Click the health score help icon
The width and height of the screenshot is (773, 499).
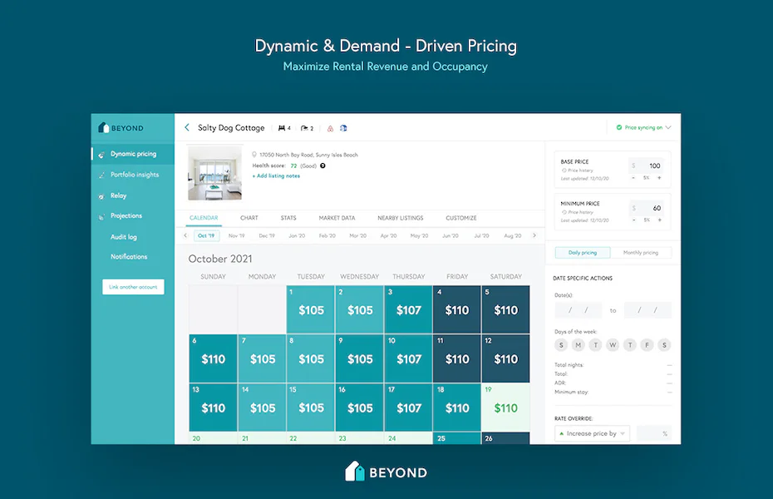coord(322,166)
